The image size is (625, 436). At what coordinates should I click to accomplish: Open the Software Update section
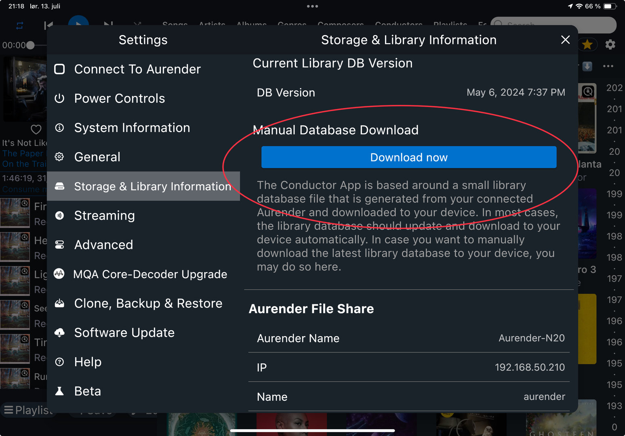[x=124, y=333]
